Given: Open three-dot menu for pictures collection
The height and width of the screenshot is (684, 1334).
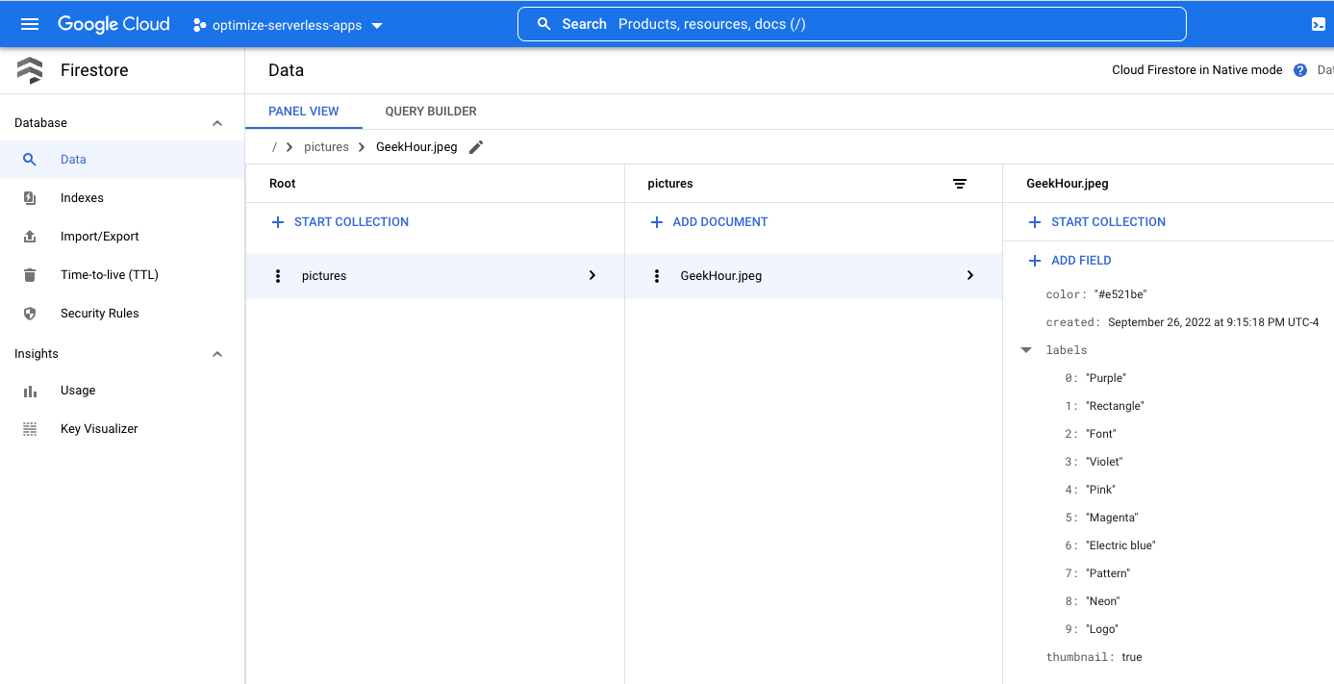Looking at the screenshot, I should [278, 276].
